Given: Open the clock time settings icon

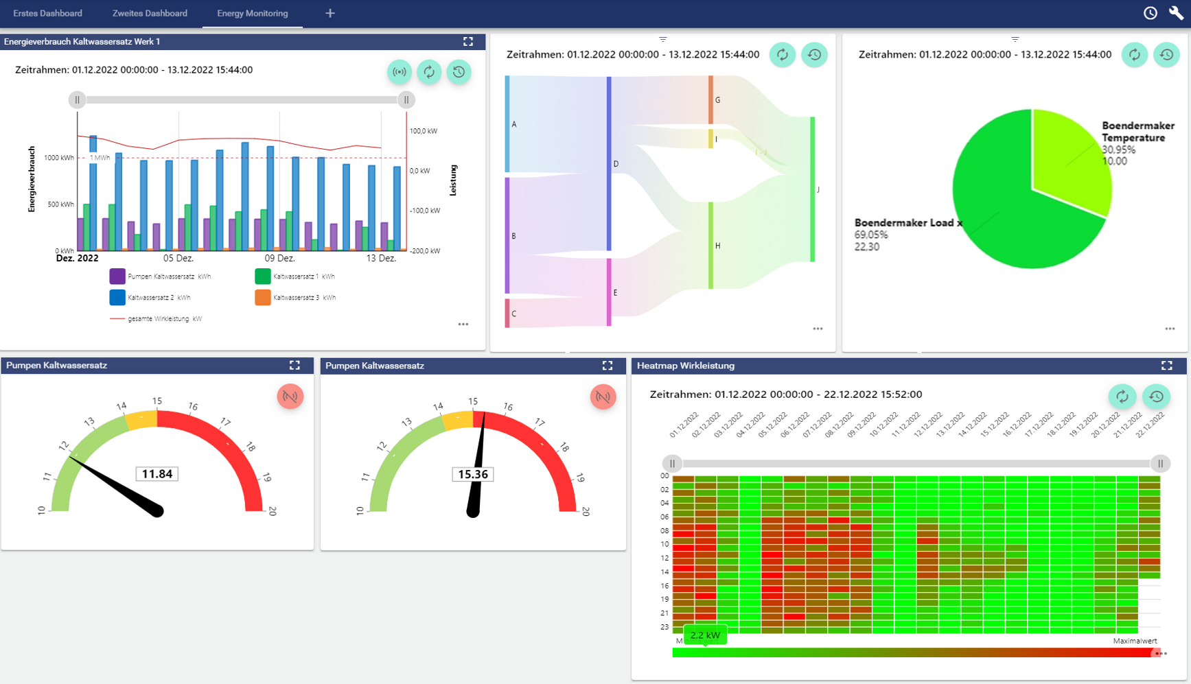Looking at the screenshot, I should 1150,13.
